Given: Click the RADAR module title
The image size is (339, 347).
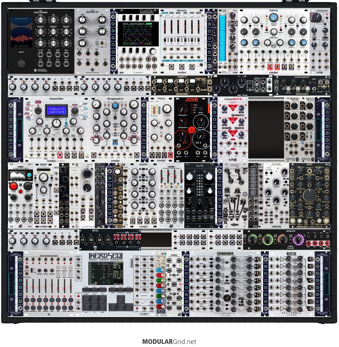Looking at the screenshot, I should click(225, 254).
